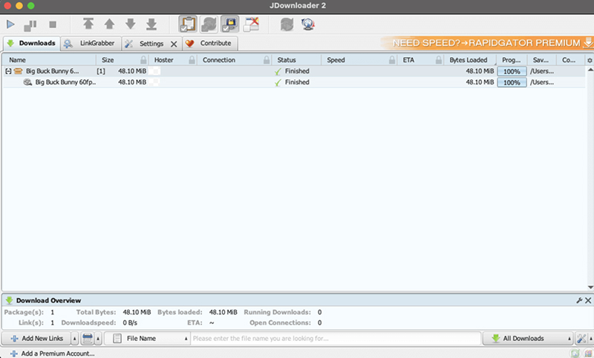594x358 pixels.
Task: Toggle silent mode icon with red X
Action: point(251,24)
